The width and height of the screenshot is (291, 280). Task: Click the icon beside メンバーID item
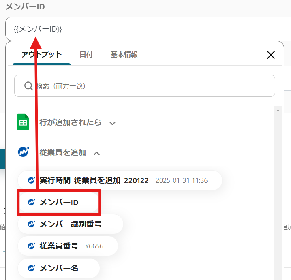(31, 202)
